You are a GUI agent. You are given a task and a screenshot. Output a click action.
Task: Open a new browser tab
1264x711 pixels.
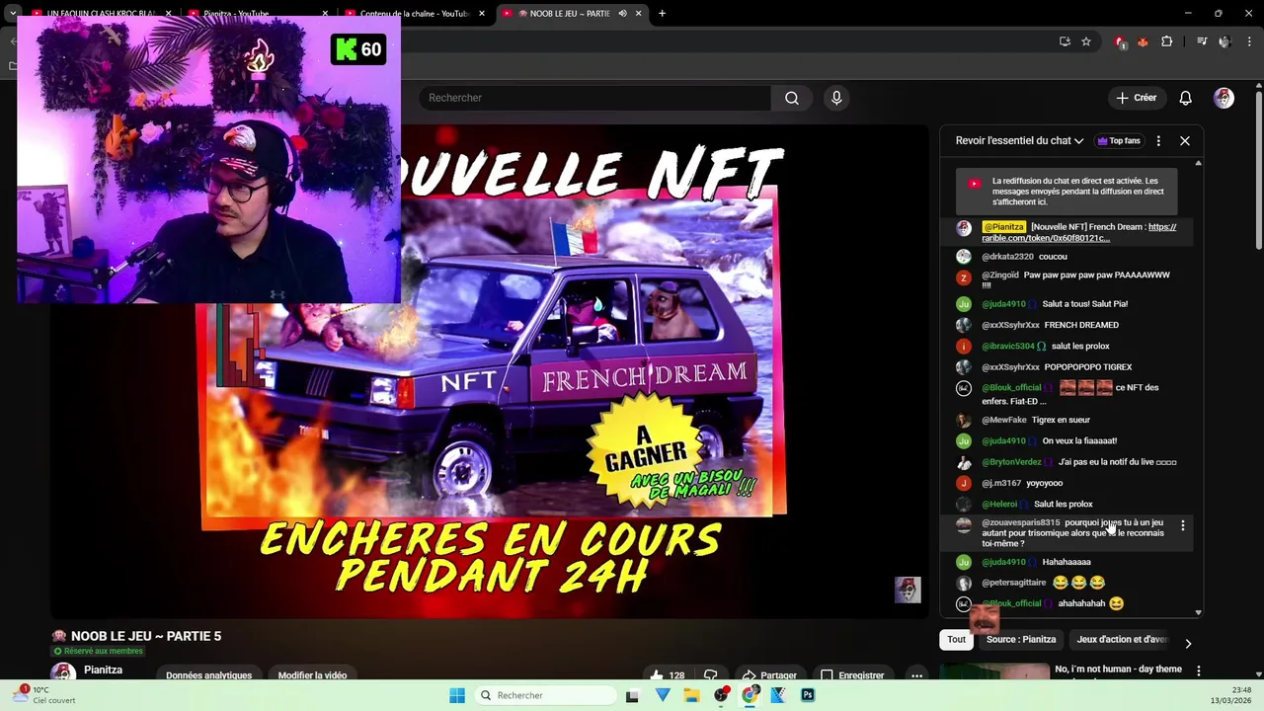click(x=662, y=14)
